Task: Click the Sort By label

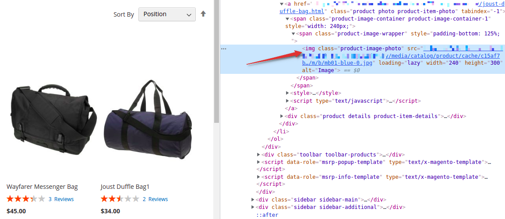Action: pos(124,14)
